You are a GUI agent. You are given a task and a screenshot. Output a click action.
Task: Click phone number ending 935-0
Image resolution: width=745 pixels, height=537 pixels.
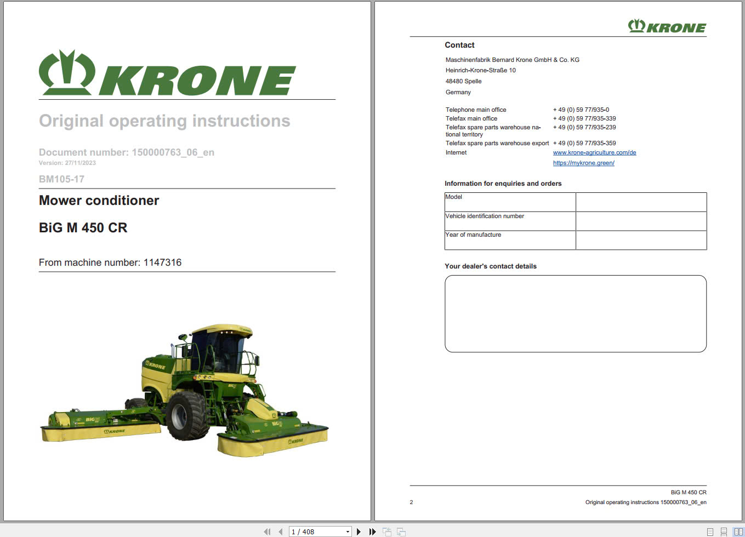click(x=581, y=110)
